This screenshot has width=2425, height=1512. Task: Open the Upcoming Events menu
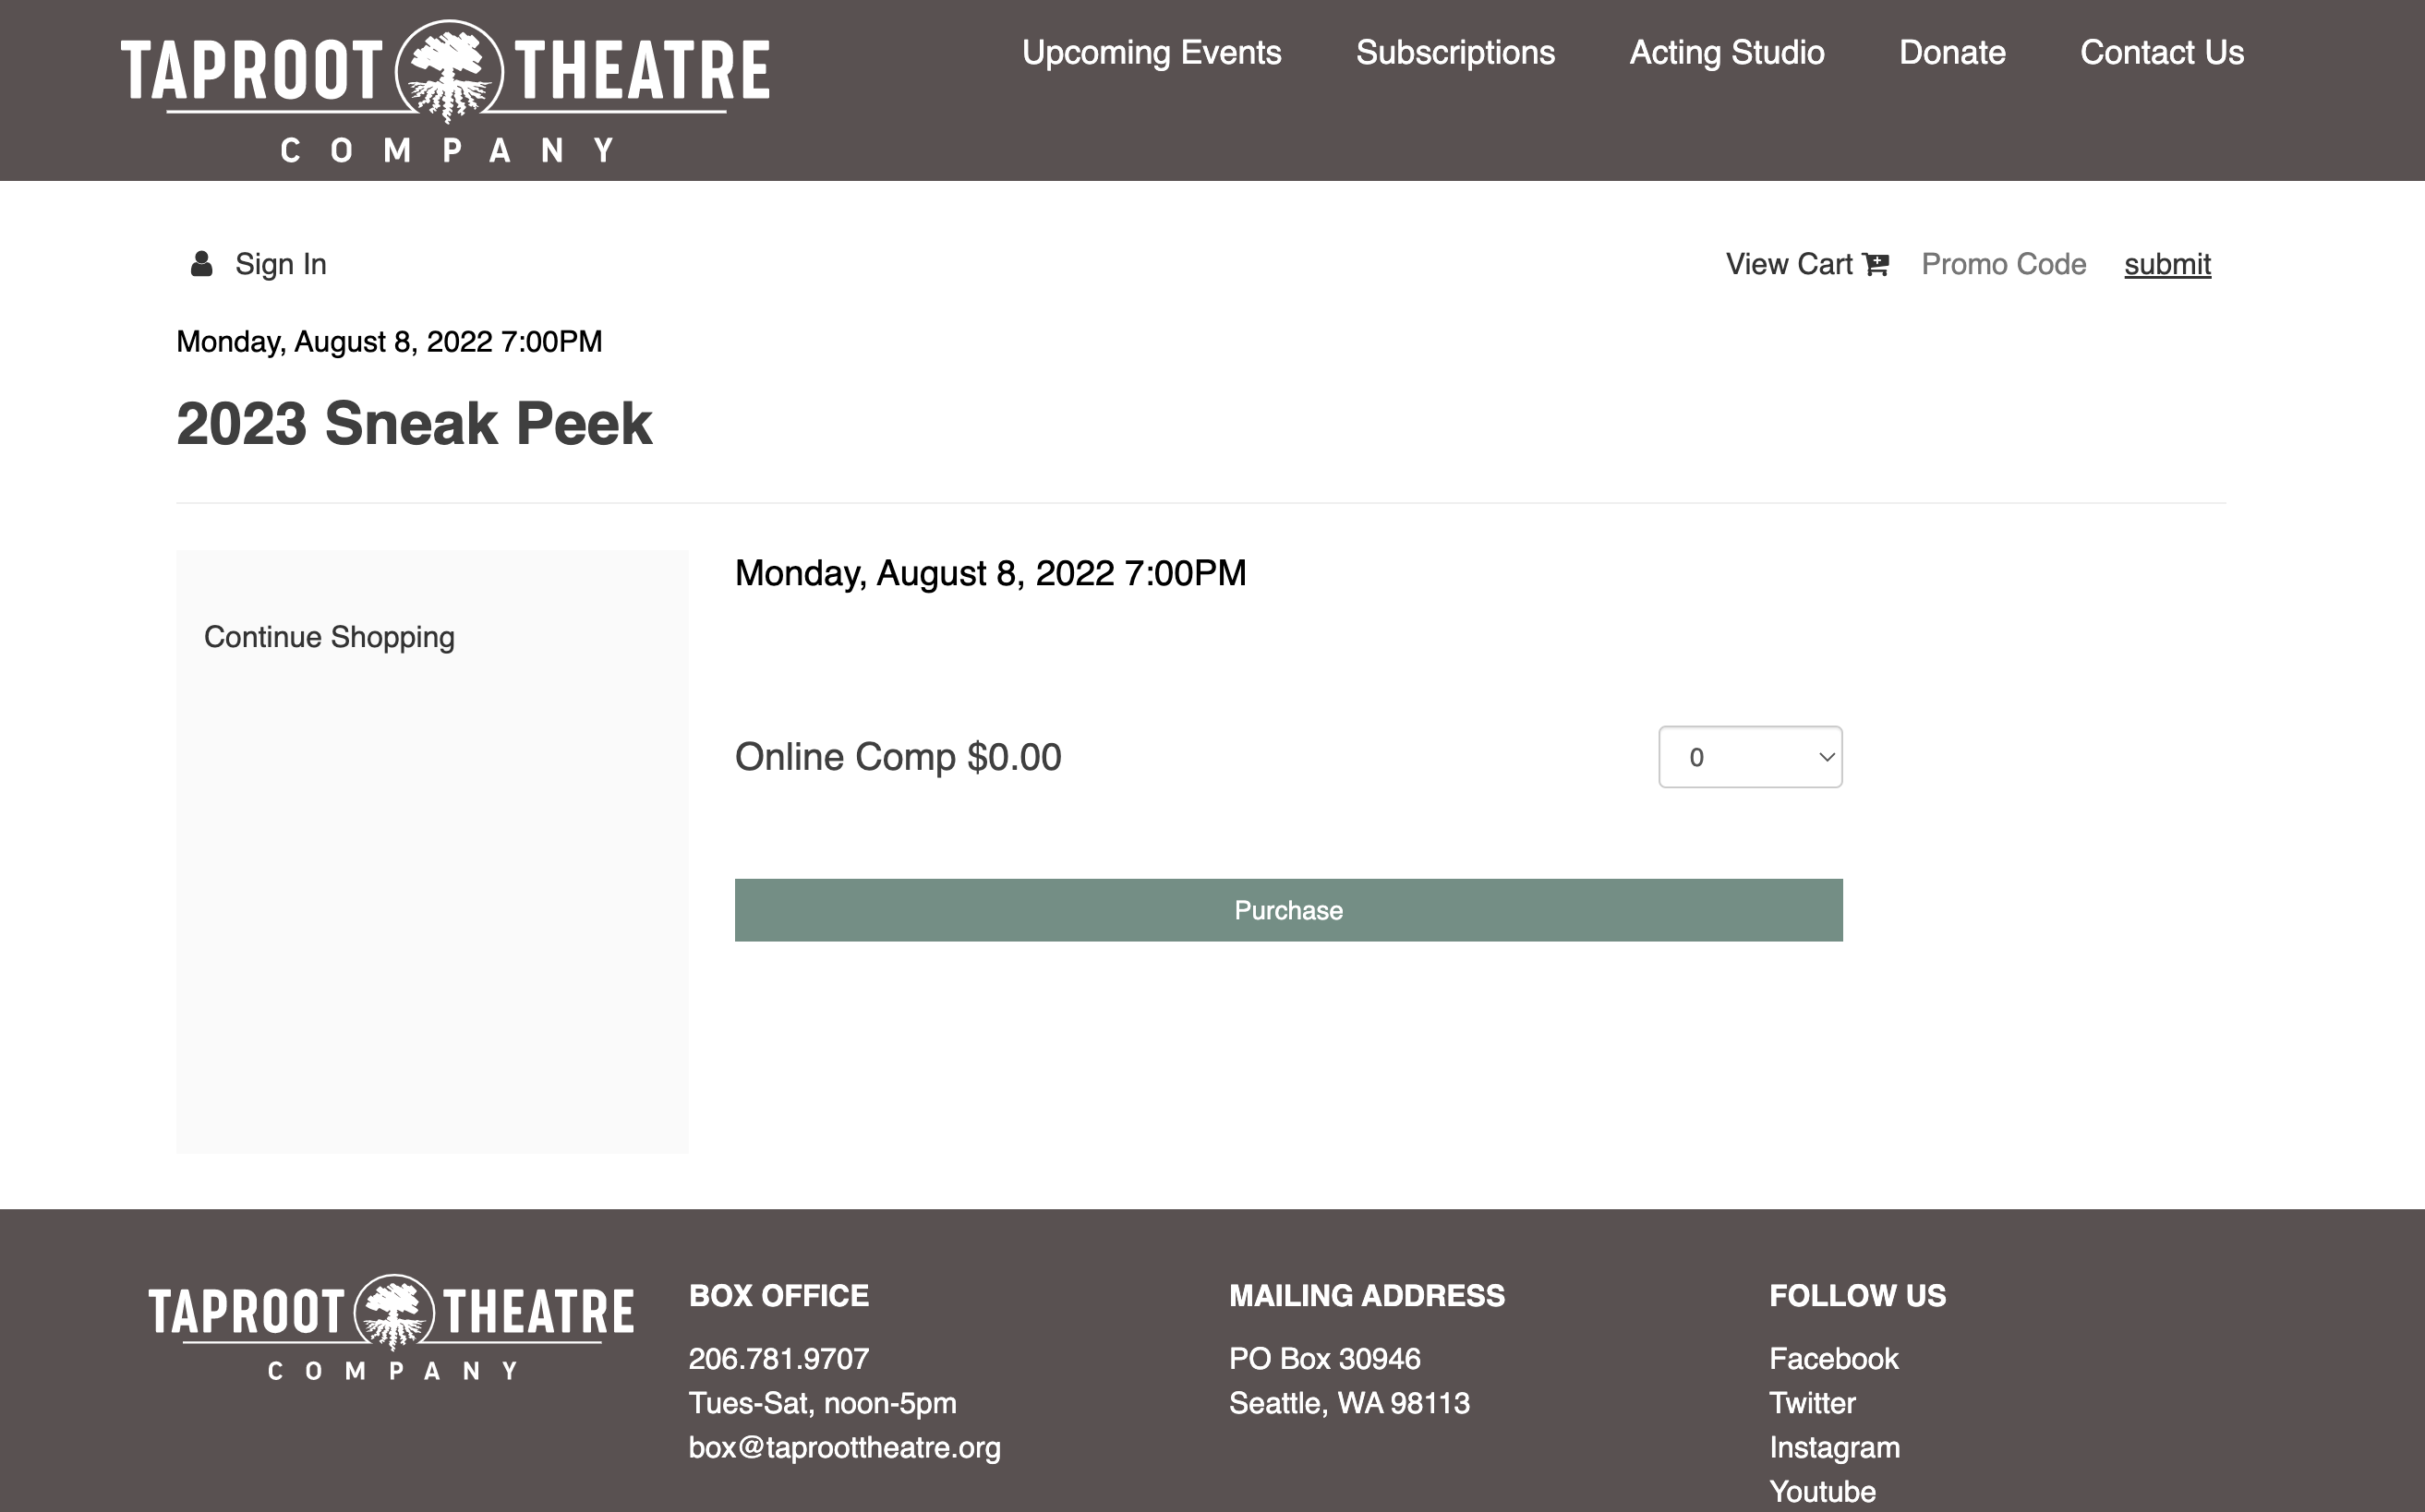1152,52
